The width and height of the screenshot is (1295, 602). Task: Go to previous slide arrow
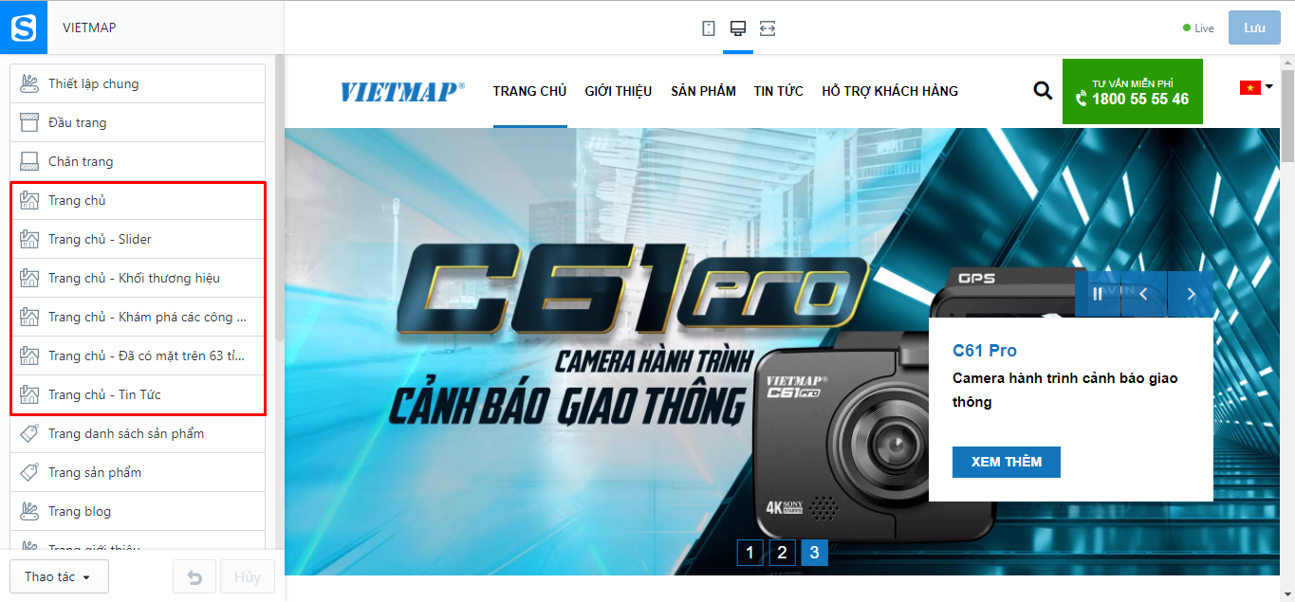point(1144,294)
